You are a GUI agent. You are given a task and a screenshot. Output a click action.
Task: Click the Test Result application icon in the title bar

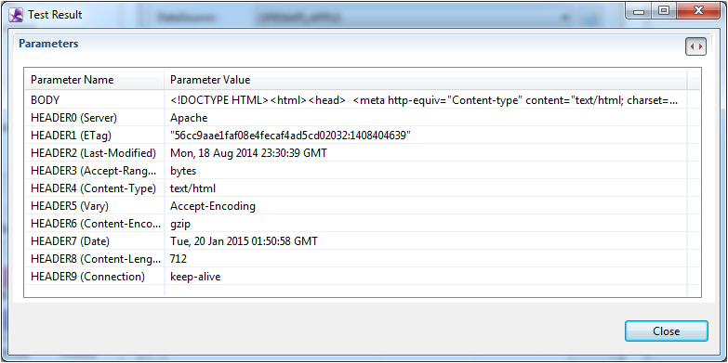(x=16, y=15)
